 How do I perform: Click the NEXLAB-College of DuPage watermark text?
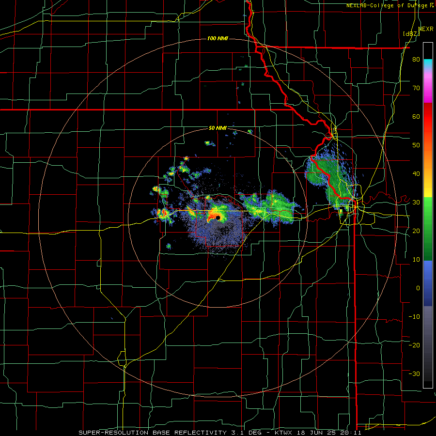[x=389, y=5]
